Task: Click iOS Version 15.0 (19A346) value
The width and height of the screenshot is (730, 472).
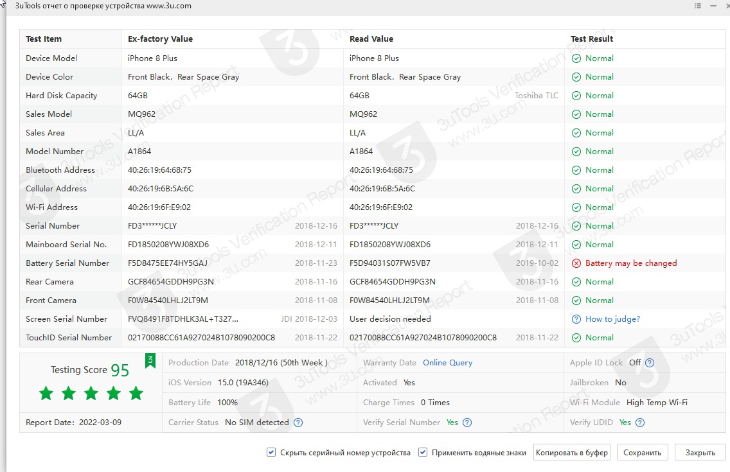Action: click(243, 383)
